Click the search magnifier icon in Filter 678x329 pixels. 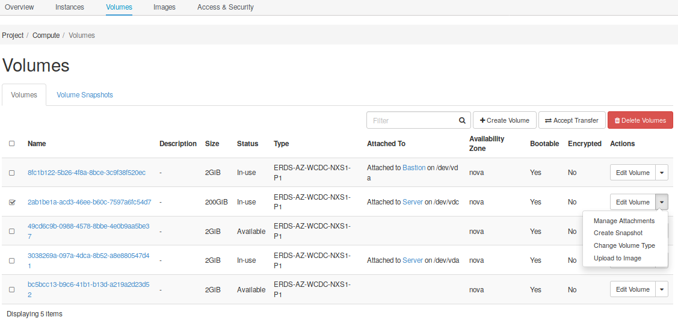462,120
